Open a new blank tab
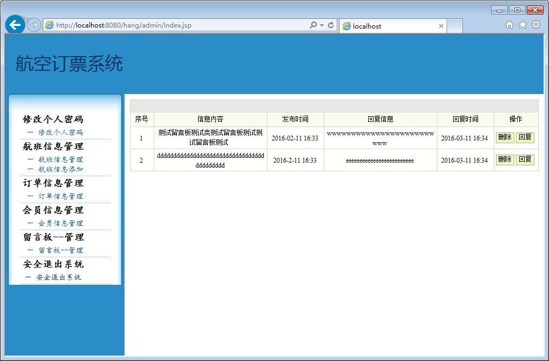The height and width of the screenshot is (361, 549). tap(455, 26)
